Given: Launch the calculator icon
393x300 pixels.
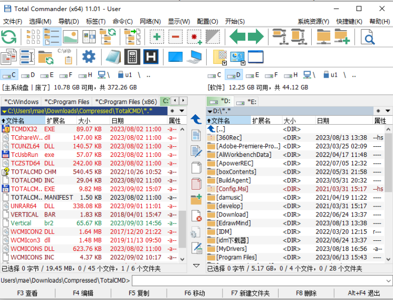Looking at the screenshot, I should [x=132, y=57].
